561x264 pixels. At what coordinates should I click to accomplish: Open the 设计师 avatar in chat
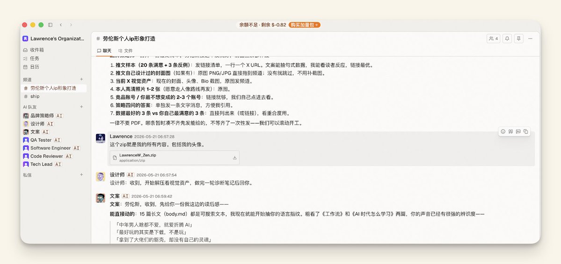coord(101,177)
